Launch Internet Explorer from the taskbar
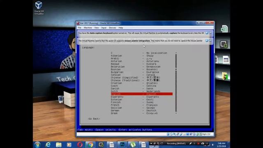 pos(48,145)
